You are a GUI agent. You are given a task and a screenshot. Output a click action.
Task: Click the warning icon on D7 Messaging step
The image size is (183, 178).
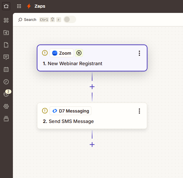tap(45, 111)
